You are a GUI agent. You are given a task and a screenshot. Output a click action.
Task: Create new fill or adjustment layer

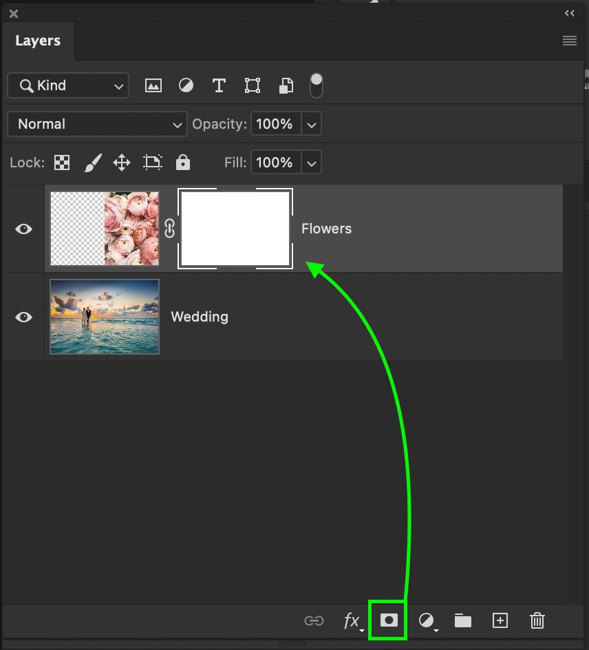click(x=427, y=621)
